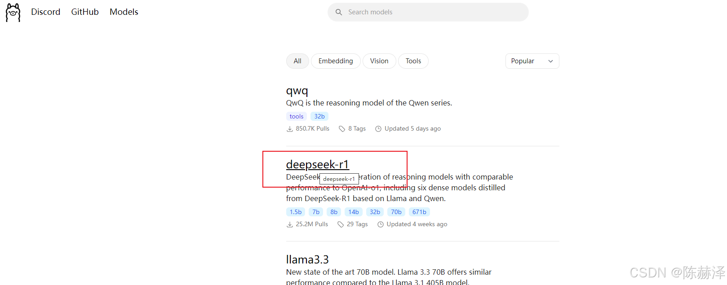The height and width of the screenshot is (285, 727).
Task: Click the tag icon beside 29 Tags
Action: click(x=341, y=224)
